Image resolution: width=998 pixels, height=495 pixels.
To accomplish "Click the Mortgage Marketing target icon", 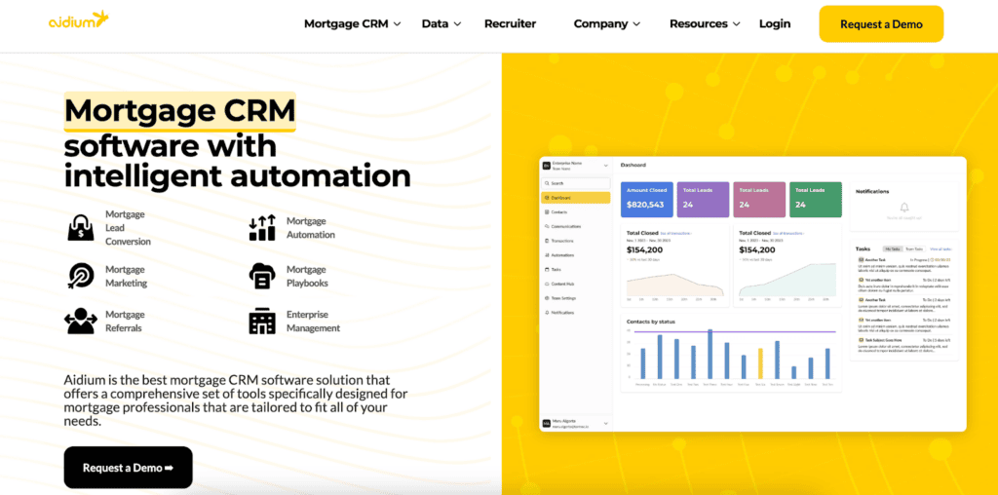I will click(x=81, y=276).
